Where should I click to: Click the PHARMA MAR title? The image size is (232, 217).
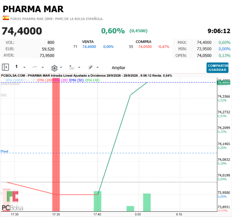click(33, 9)
